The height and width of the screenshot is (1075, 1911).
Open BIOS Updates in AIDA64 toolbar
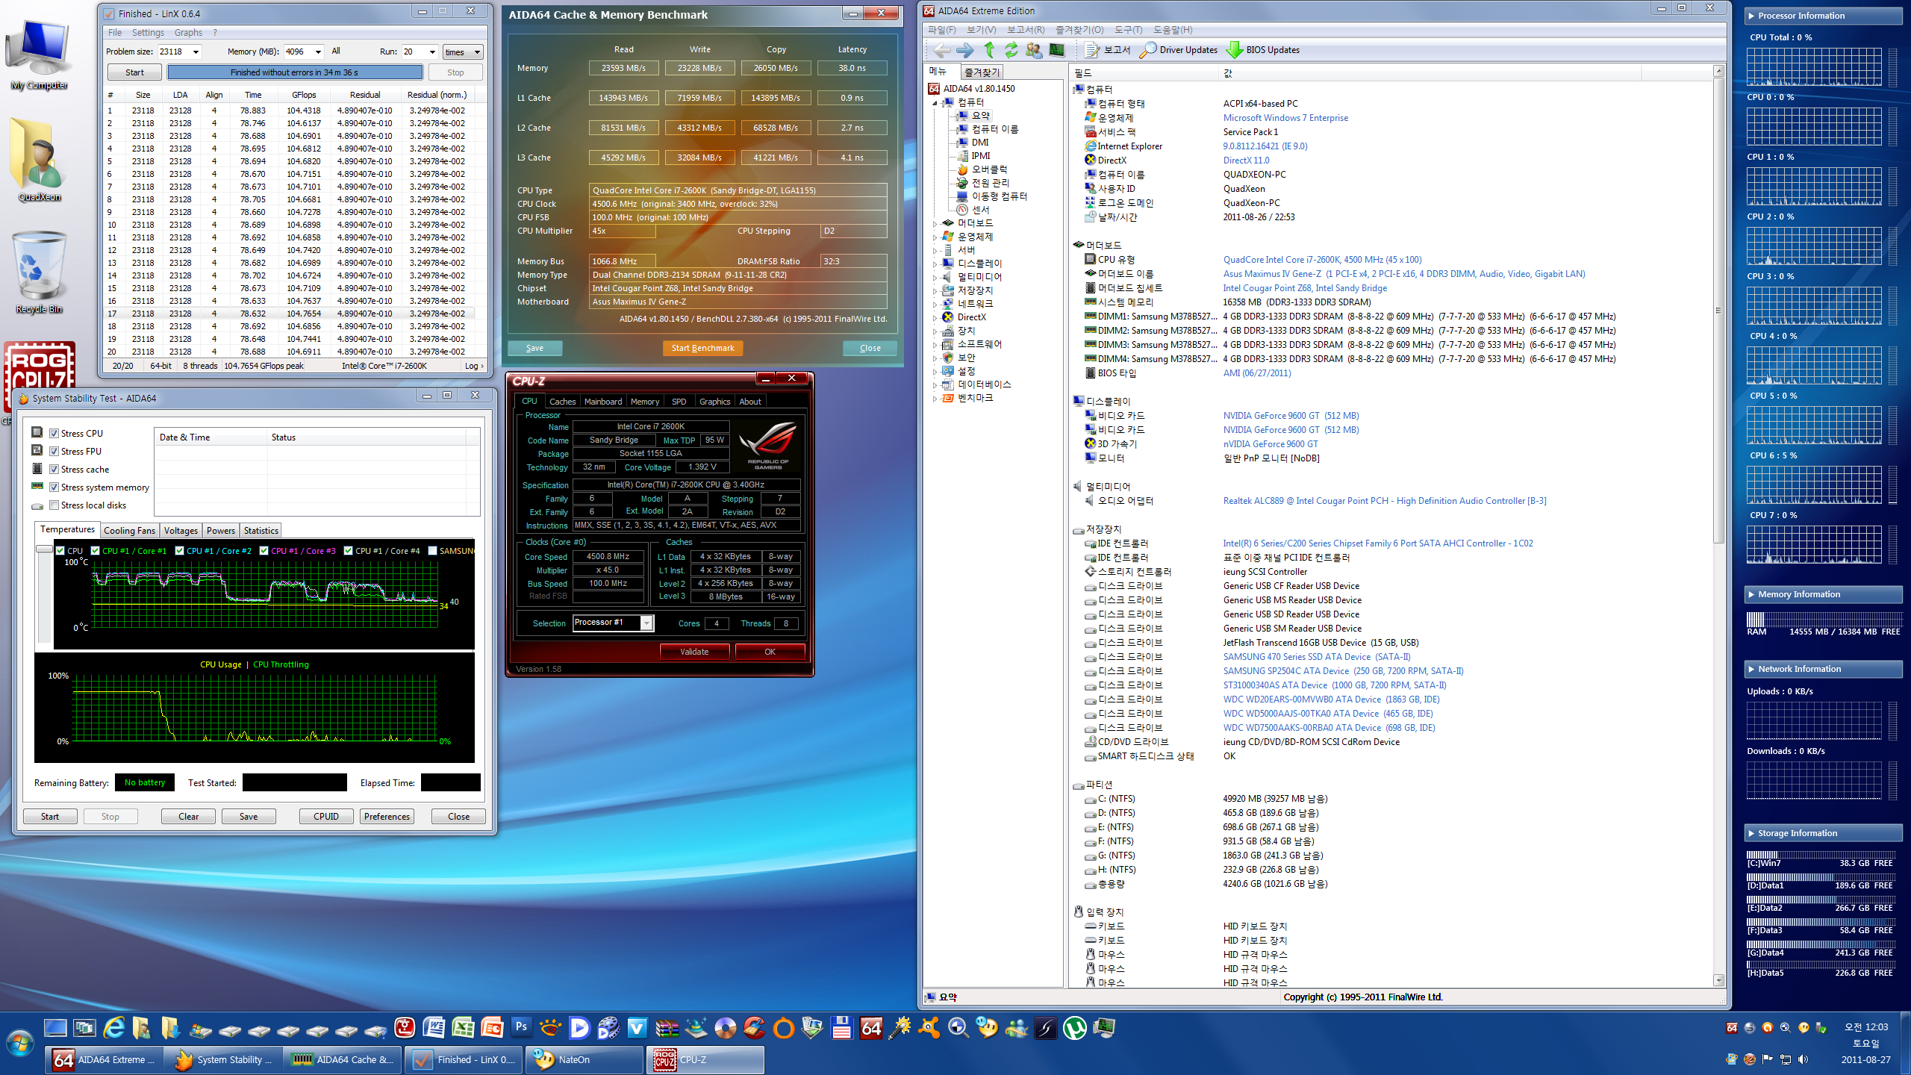(1263, 50)
